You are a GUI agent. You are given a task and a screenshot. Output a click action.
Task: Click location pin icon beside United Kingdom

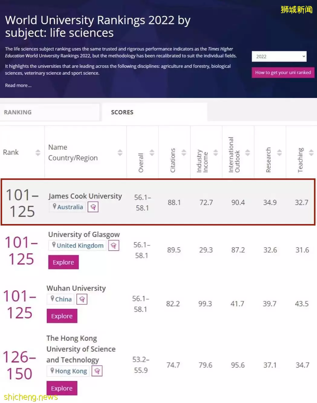[x=54, y=245]
